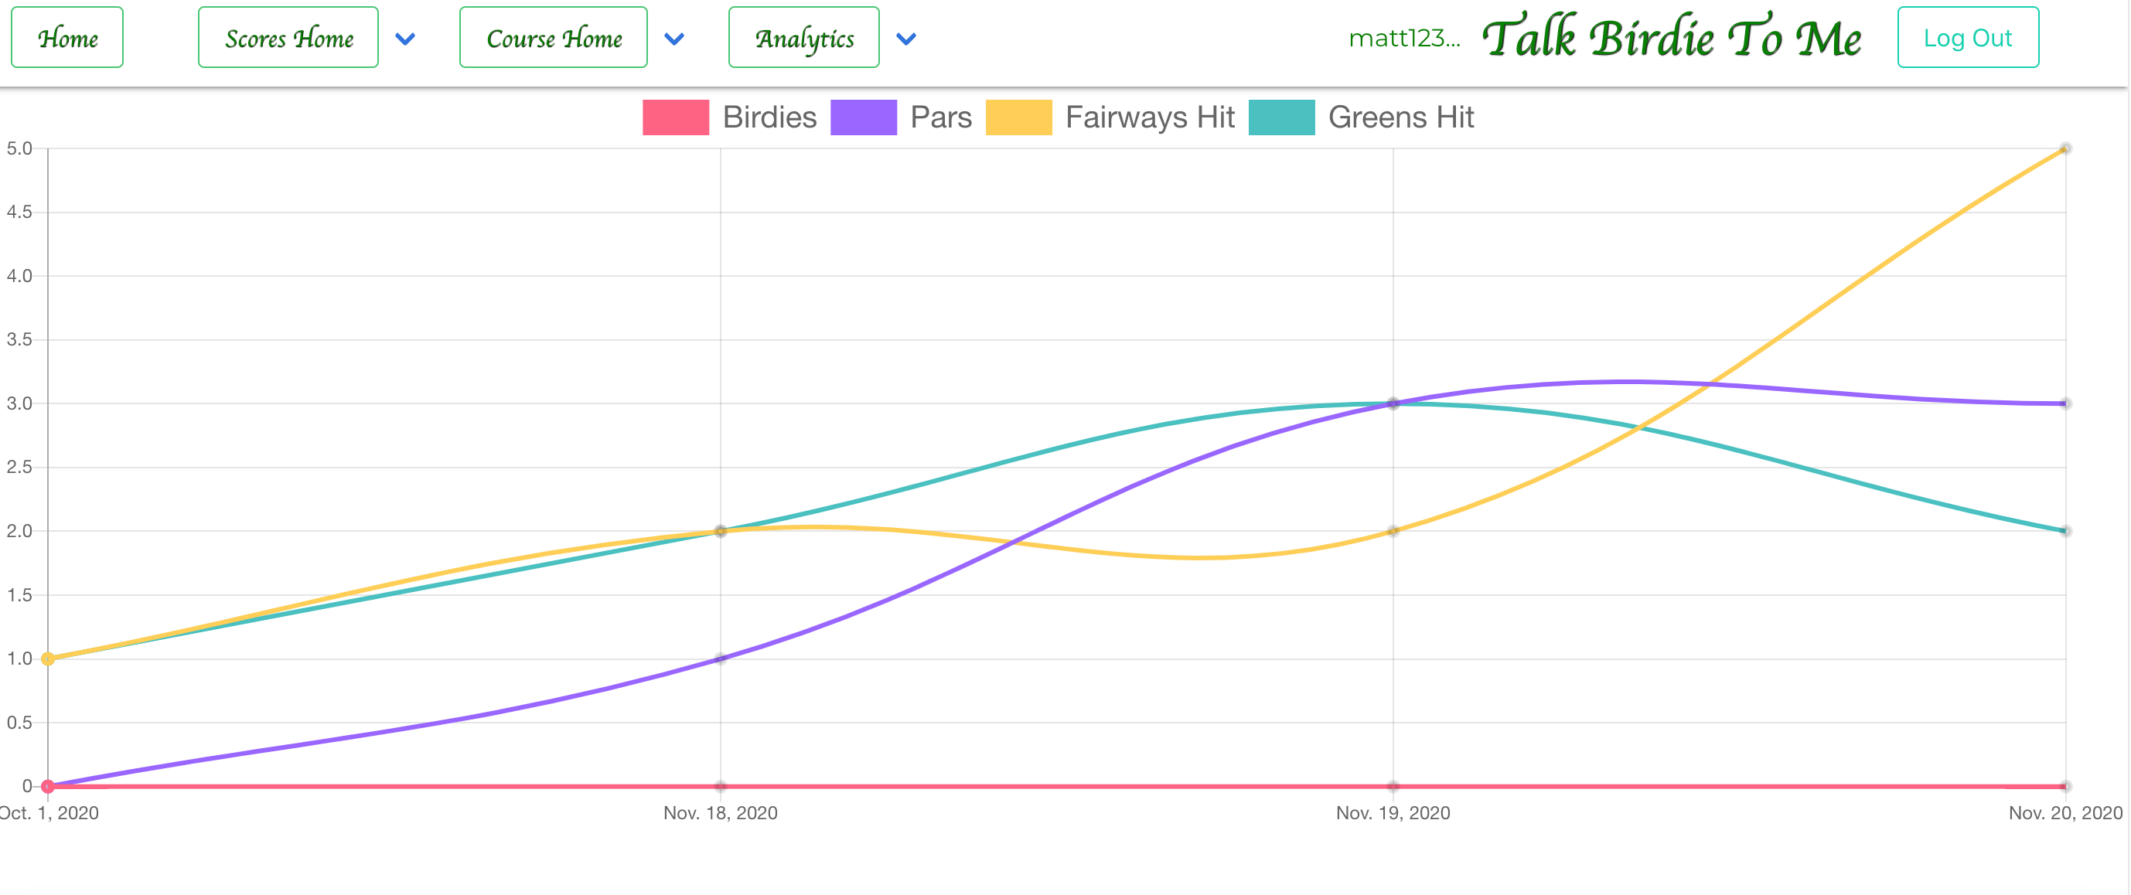Click the Course Home navigation item
Screen dimensions: 2131x895
(554, 37)
